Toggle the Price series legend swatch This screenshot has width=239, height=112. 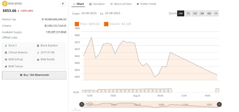(x=77, y=24)
